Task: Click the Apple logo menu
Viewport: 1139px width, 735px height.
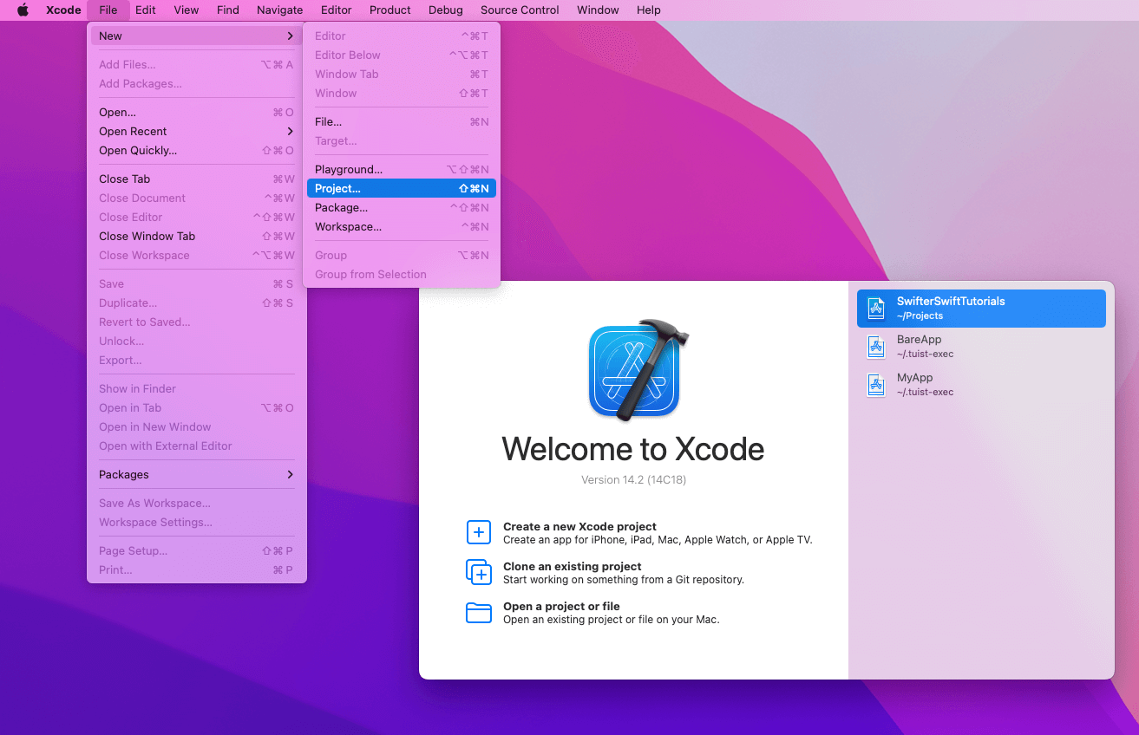Action: point(23,10)
